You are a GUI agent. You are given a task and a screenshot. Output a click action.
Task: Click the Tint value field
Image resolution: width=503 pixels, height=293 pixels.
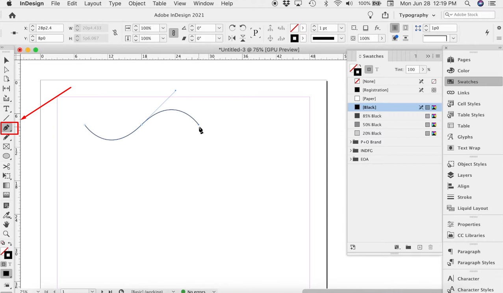click(412, 70)
